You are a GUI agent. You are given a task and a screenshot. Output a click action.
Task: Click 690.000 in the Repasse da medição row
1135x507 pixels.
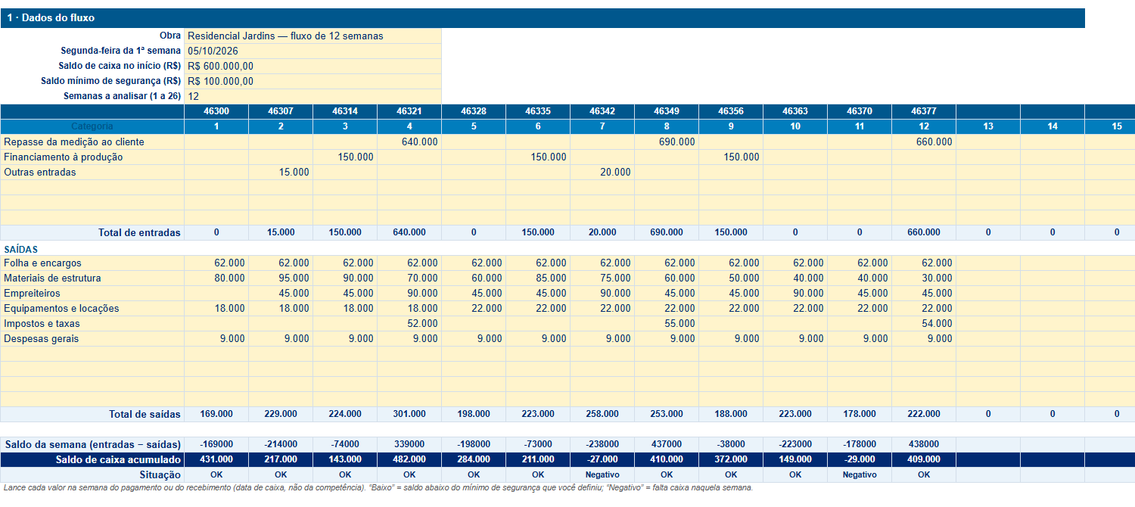[x=667, y=142]
